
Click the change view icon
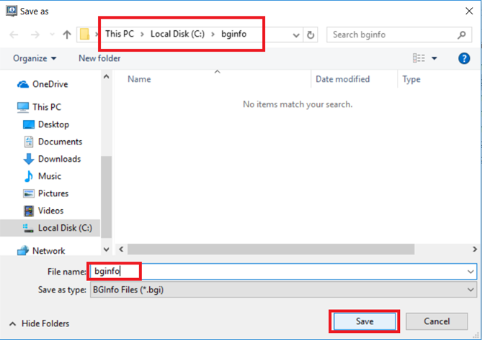click(x=419, y=58)
